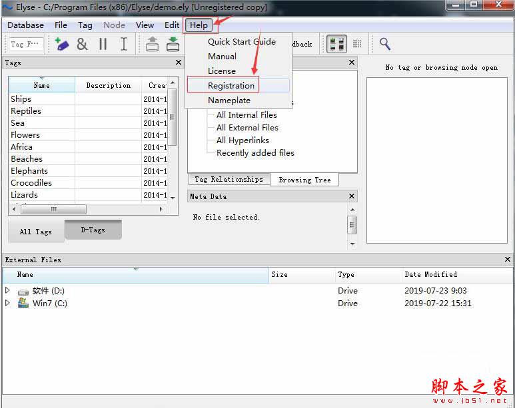
Task: Switch to the D-Tags tab
Action: pos(93,230)
